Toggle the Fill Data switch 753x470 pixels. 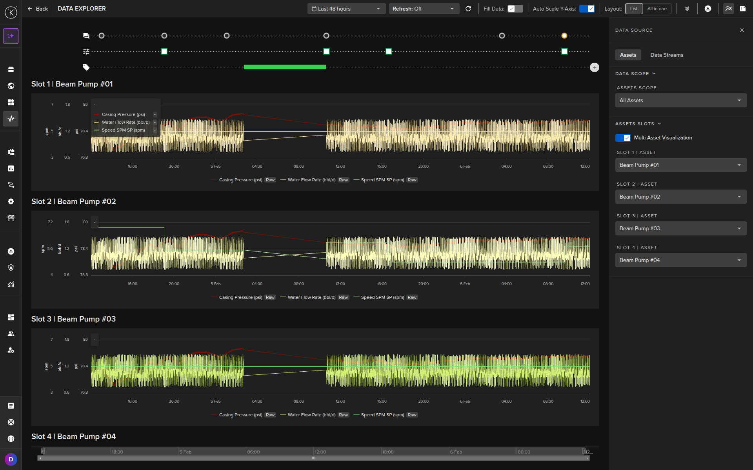coord(515,9)
